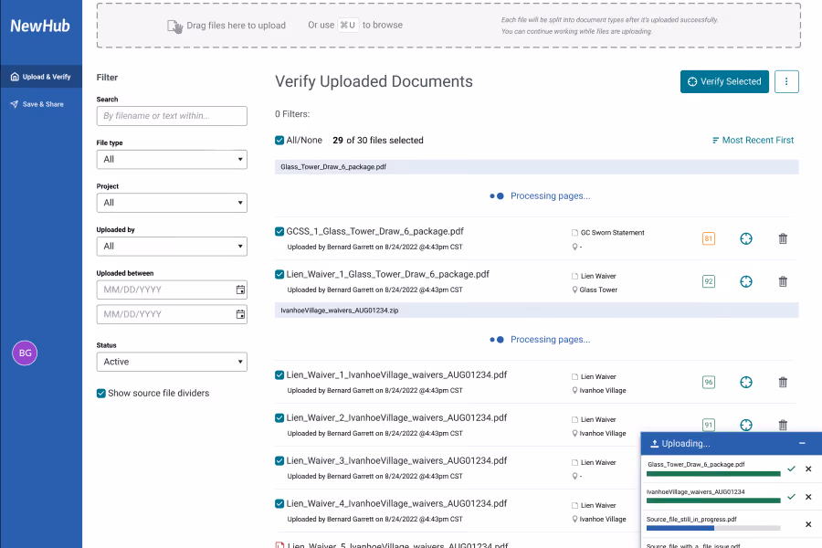The image size is (822, 548).
Task: Cancel Source_file_still_in_progress.pdf upload with X
Action: (808, 524)
